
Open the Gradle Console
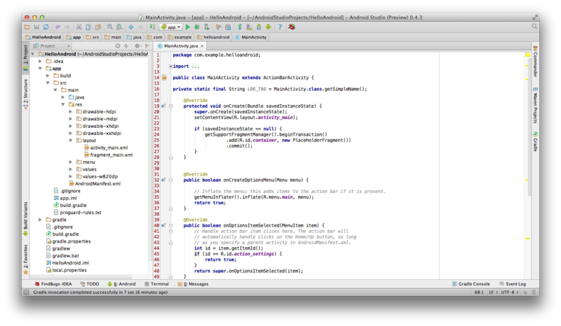[x=471, y=284]
